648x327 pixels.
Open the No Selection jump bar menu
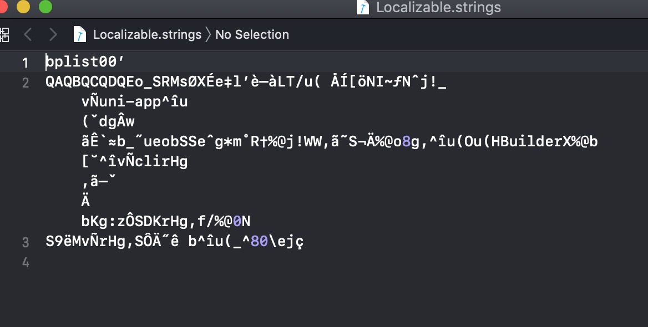coord(252,34)
